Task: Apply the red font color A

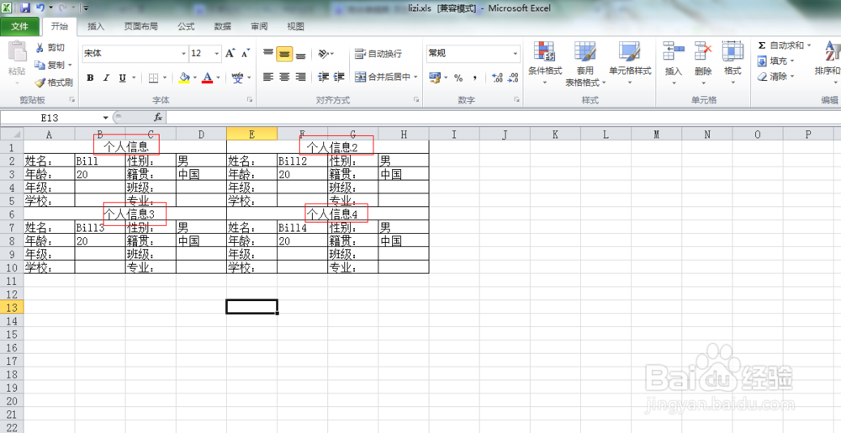Action: (208, 77)
